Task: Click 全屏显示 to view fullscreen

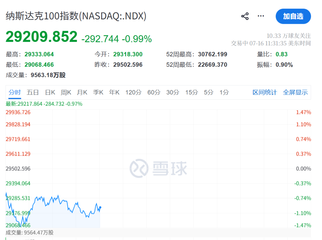Action: [295, 92]
